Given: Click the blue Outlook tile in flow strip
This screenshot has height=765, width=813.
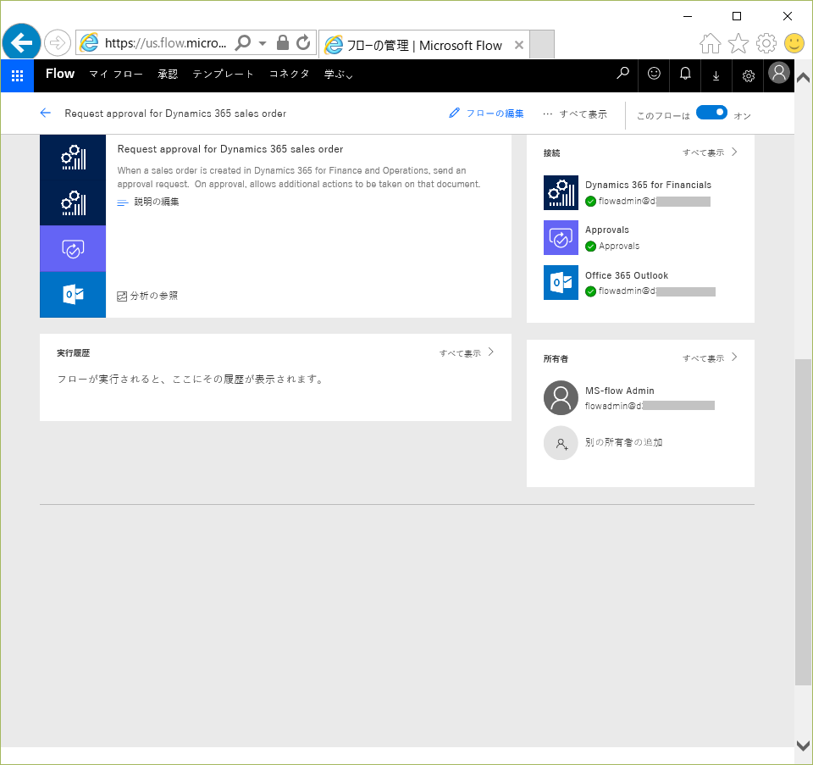Looking at the screenshot, I should click(x=73, y=294).
